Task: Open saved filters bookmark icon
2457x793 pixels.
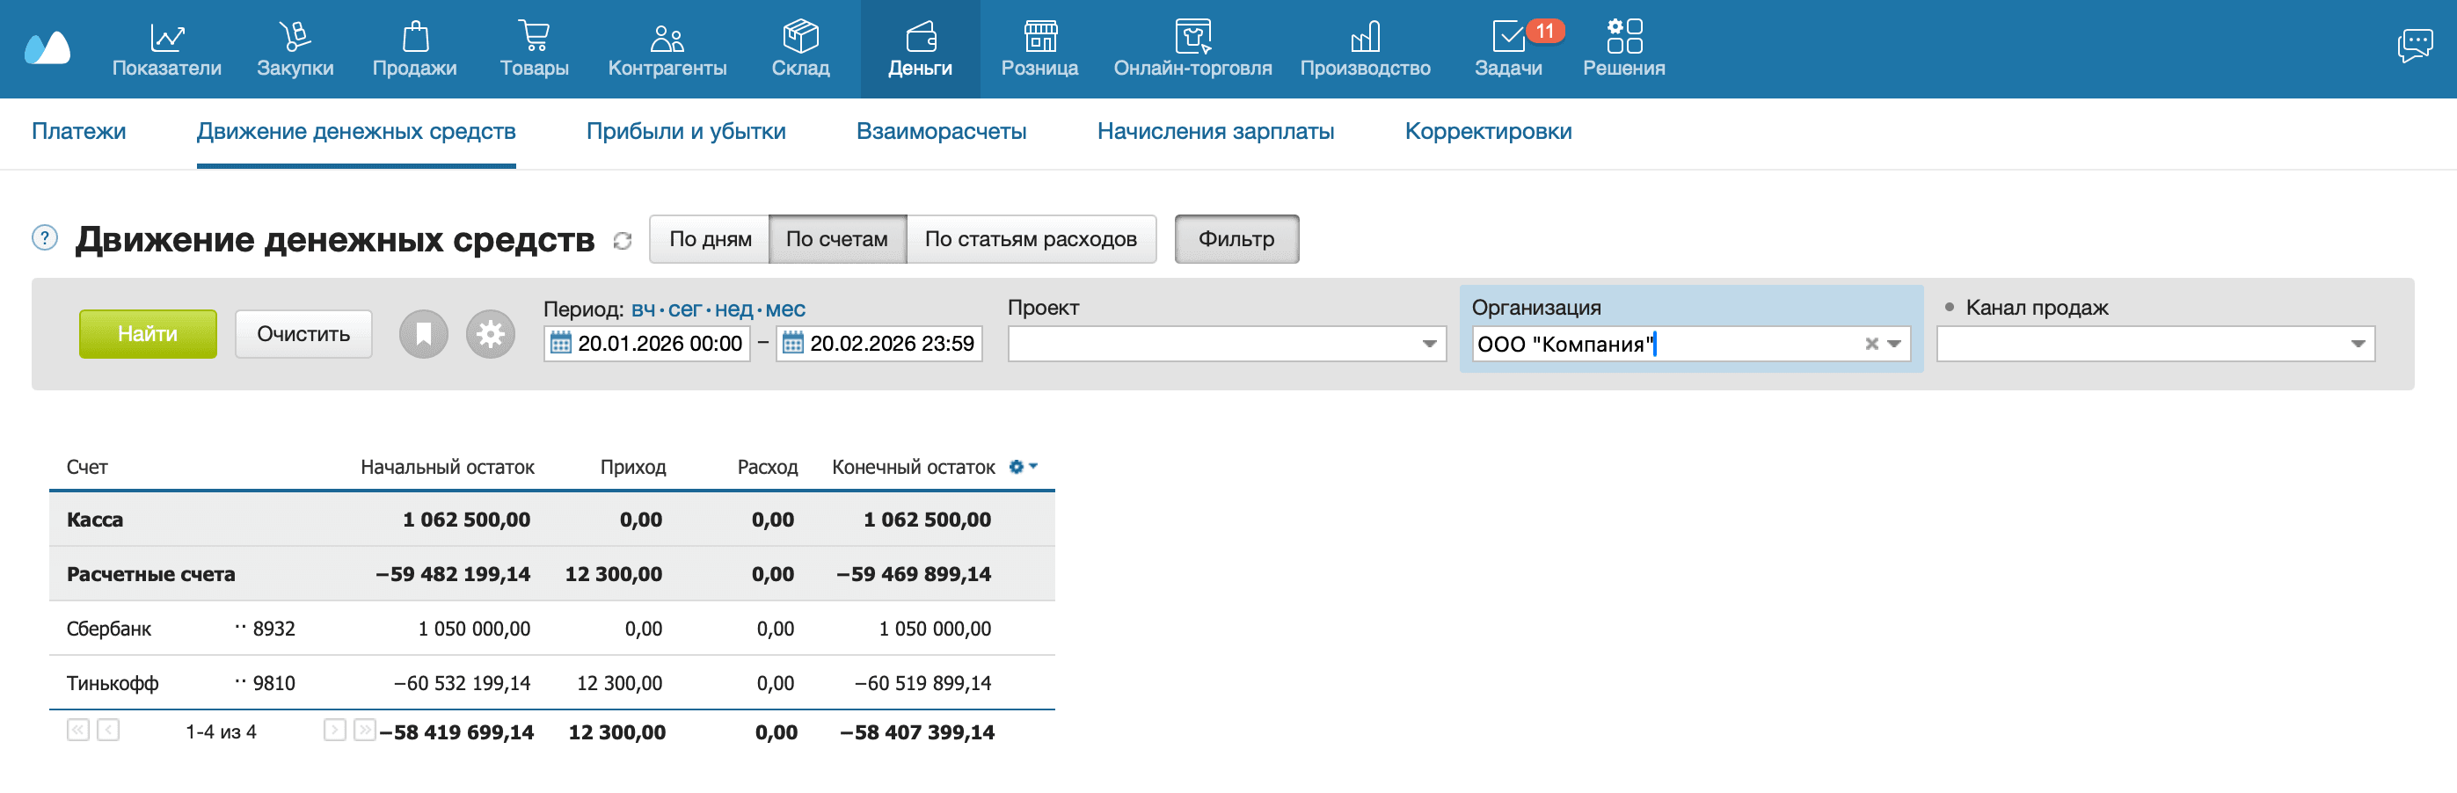Action: pyautogui.click(x=424, y=335)
